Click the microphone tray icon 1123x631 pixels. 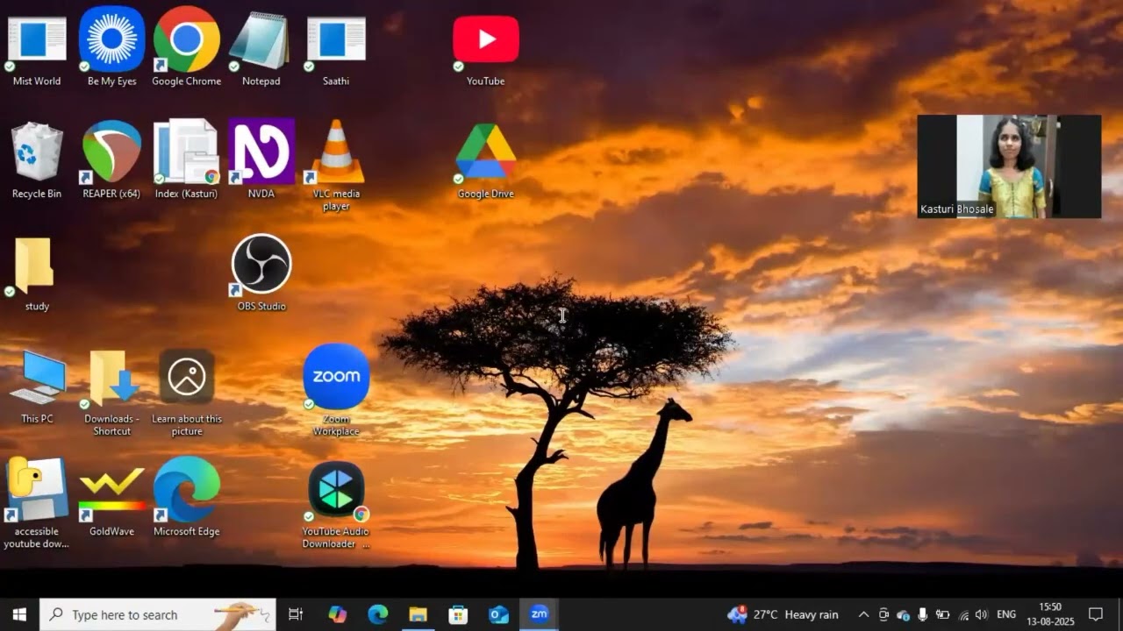(x=922, y=614)
